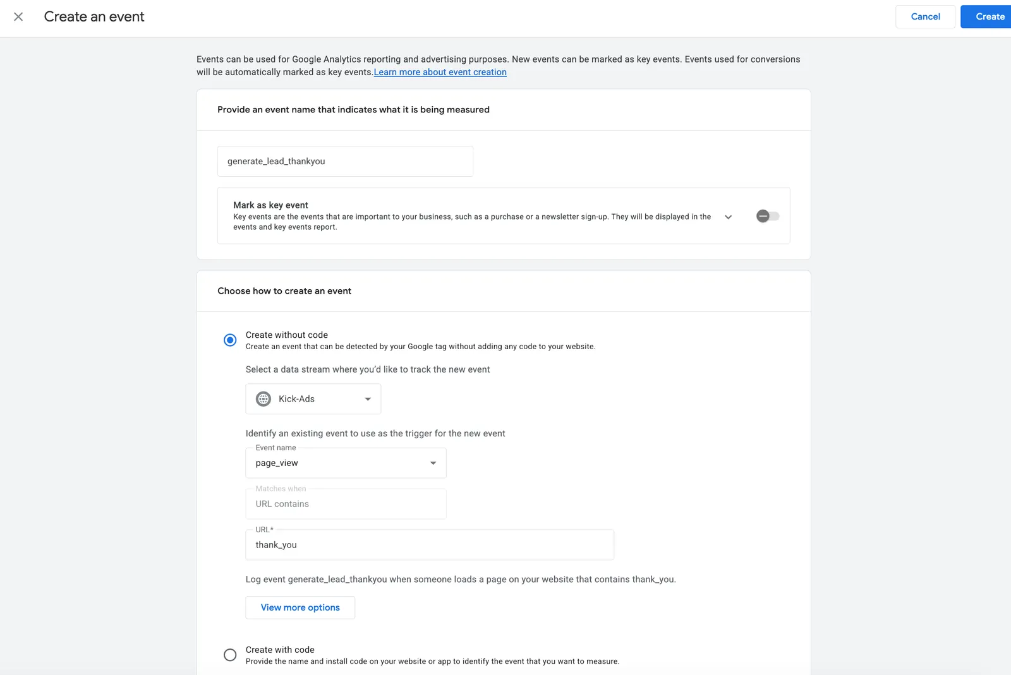Open Learn more about event creation link
Viewport: 1011px width, 675px height.
[440, 72]
